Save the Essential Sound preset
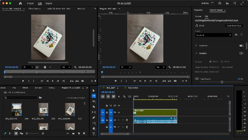248x140 pixels. pos(236,34)
